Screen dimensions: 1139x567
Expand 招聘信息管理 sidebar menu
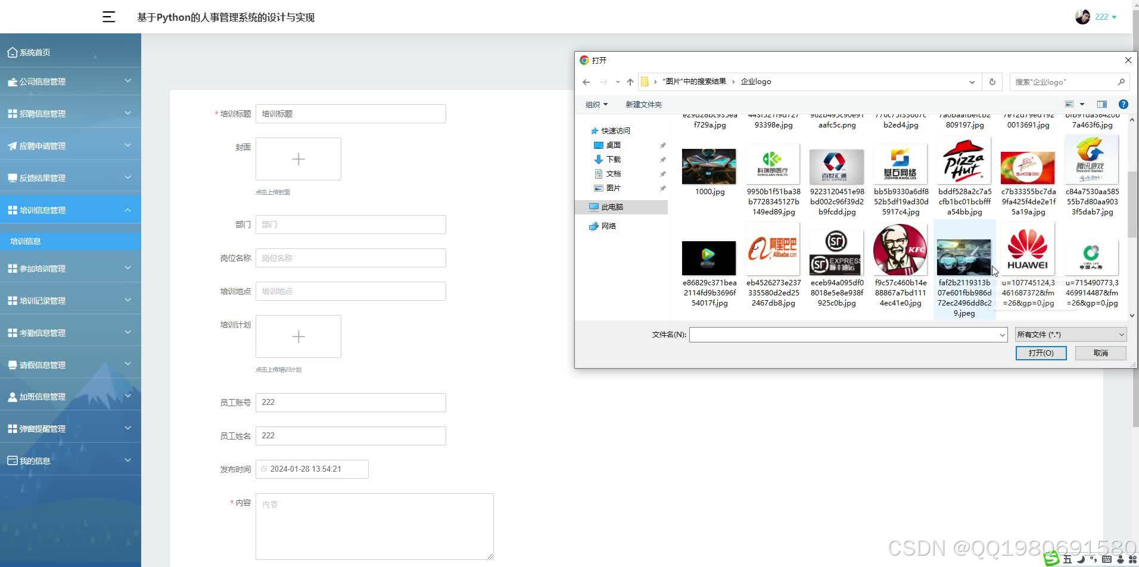click(x=70, y=114)
